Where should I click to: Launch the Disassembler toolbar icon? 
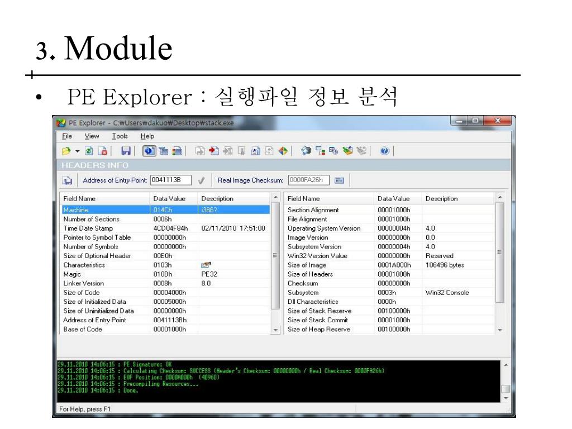pos(306,151)
